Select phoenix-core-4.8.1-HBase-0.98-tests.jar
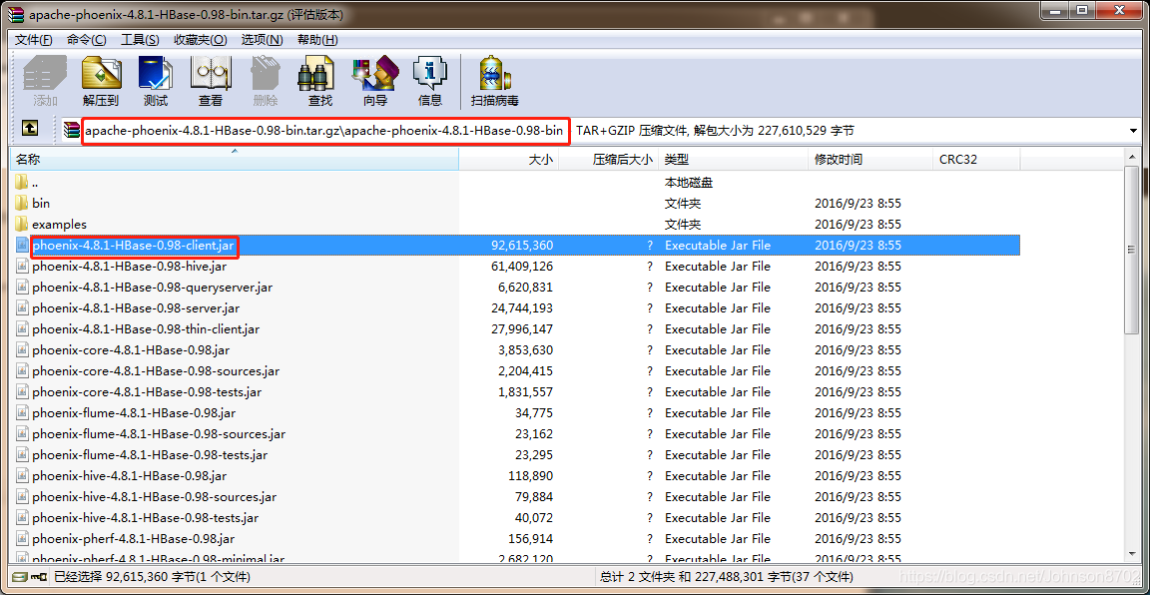 (x=148, y=391)
